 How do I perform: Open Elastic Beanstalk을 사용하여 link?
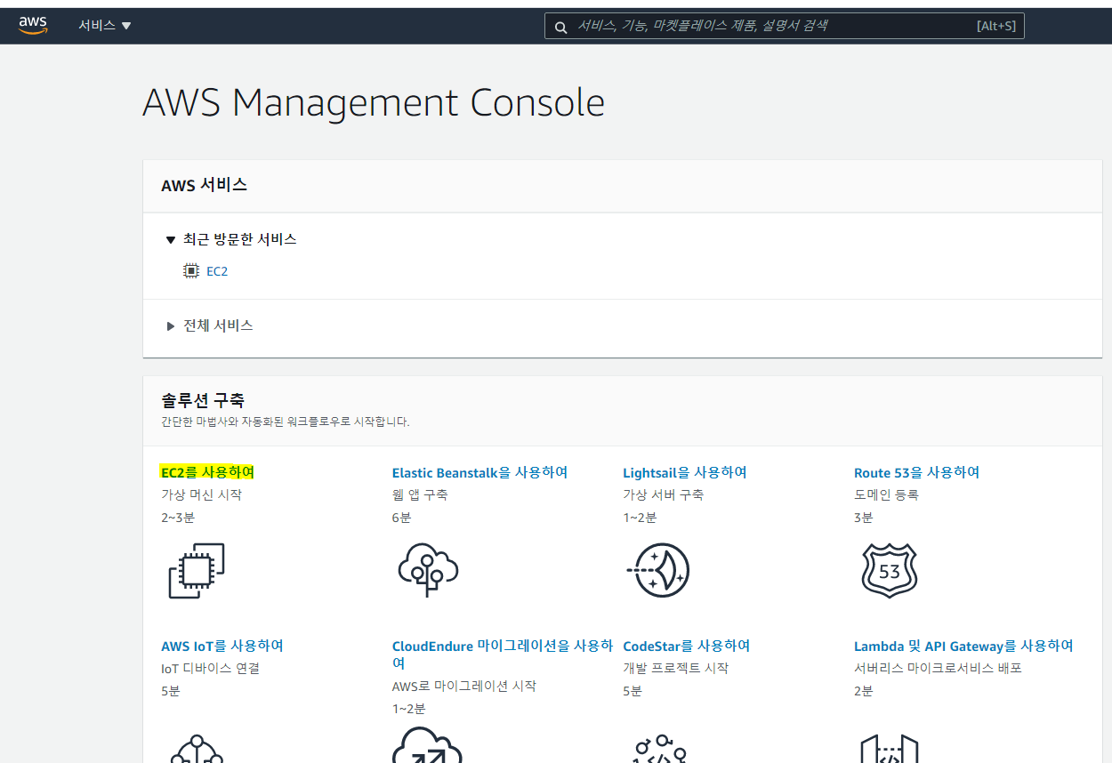pyautogui.click(x=479, y=472)
